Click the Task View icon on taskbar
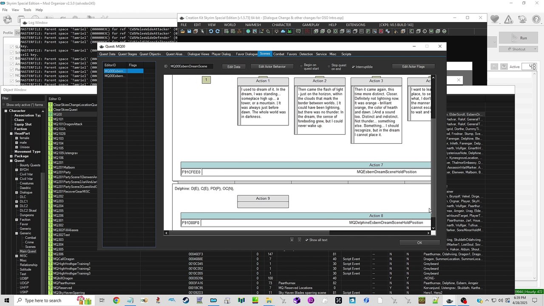 point(102,300)
